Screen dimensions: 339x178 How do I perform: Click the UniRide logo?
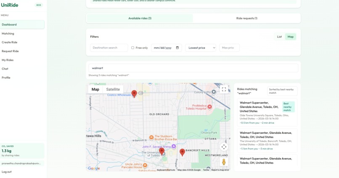coord(10,5)
